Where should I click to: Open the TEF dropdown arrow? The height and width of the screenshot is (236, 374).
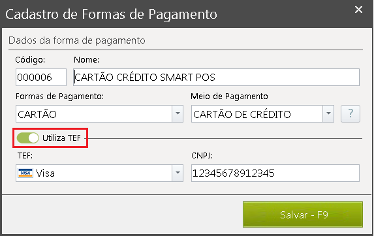click(178, 173)
